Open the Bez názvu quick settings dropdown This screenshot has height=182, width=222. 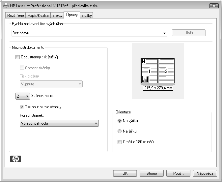tap(89, 33)
